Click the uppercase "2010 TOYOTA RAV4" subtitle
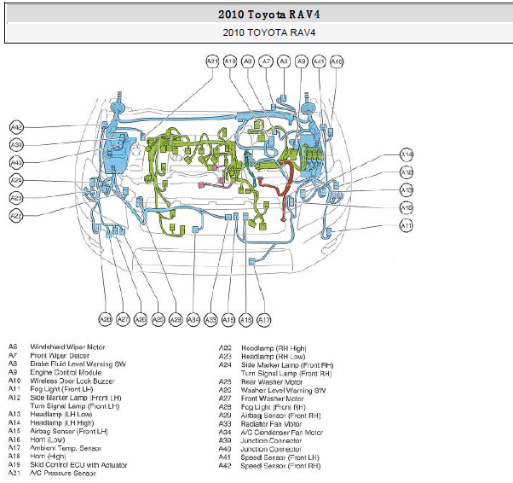 click(x=269, y=32)
